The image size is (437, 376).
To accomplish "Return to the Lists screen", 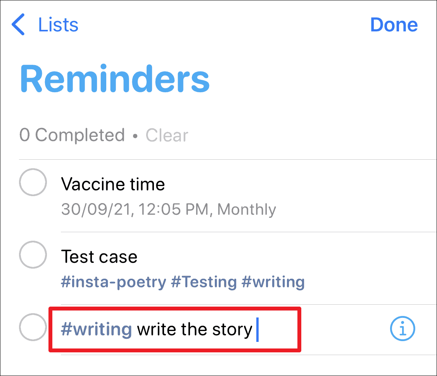I will (x=58, y=24).
